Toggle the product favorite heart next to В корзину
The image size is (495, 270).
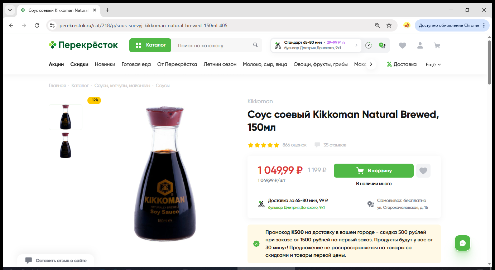click(x=423, y=171)
